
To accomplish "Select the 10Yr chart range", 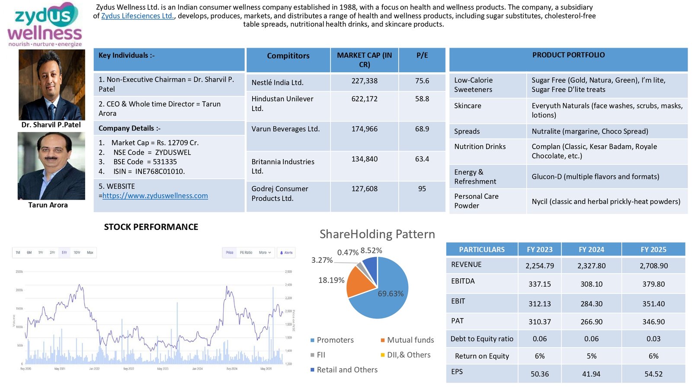I will [77, 252].
